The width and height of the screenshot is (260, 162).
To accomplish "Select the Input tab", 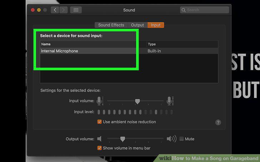I will pos(156,25).
